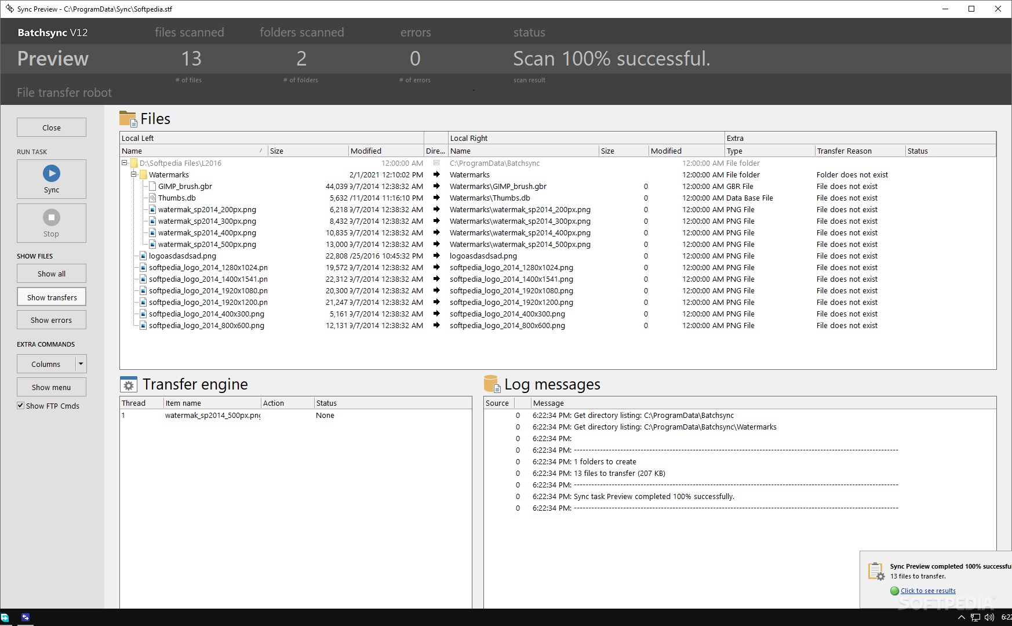Click the Thread column header

pyautogui.click(x=141, y=403)
